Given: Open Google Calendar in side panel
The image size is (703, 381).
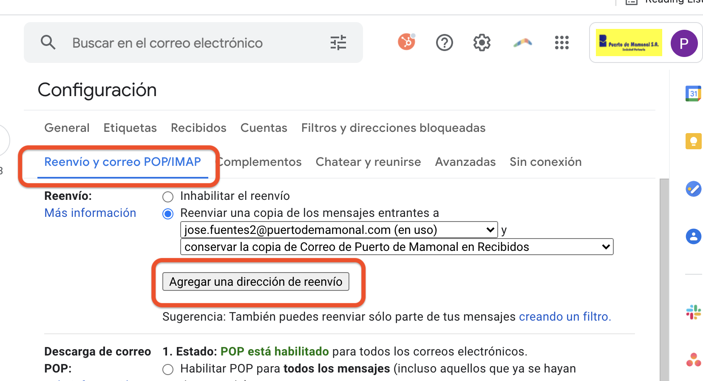Looking at the screenshot, I should [693, 94].
